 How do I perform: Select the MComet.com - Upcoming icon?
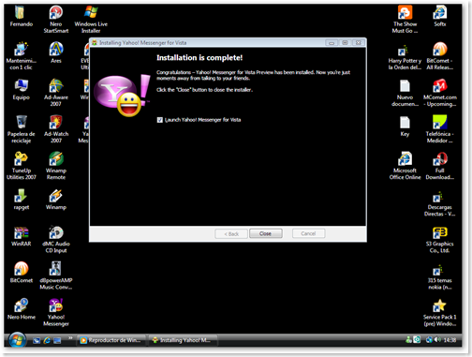pos(440,93)
